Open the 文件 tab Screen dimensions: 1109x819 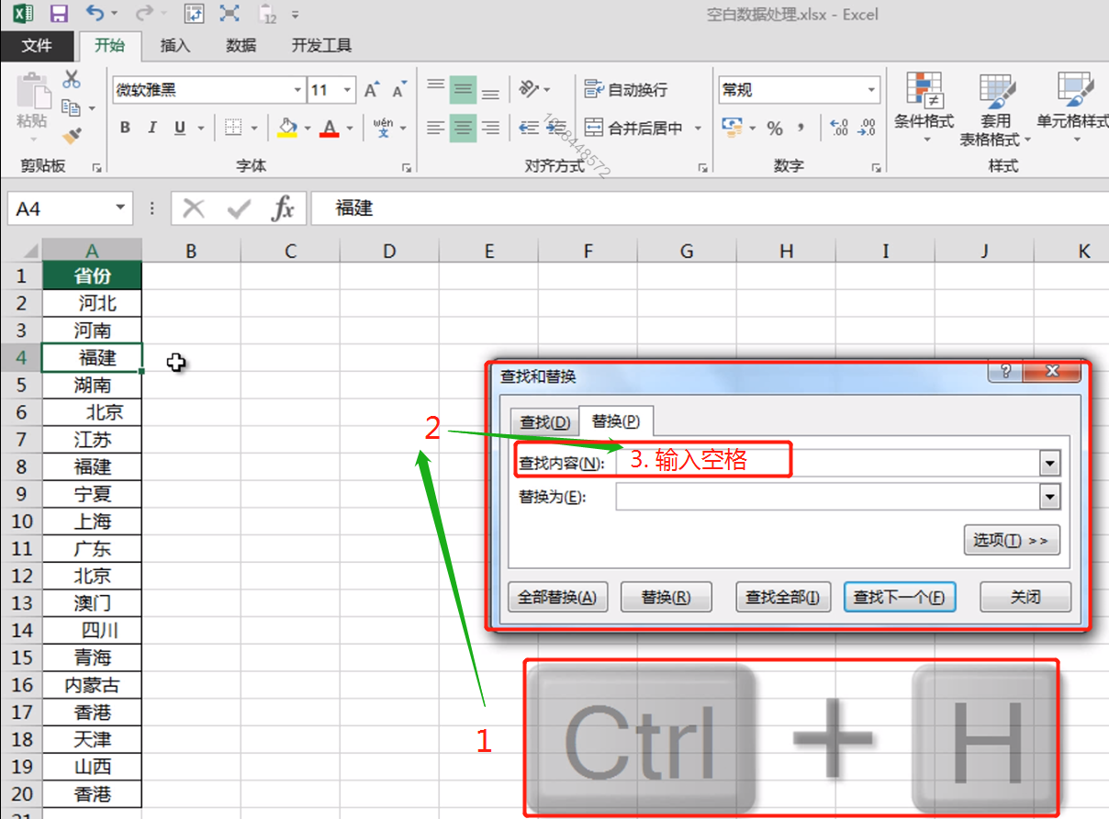click(x=37, y=46)
